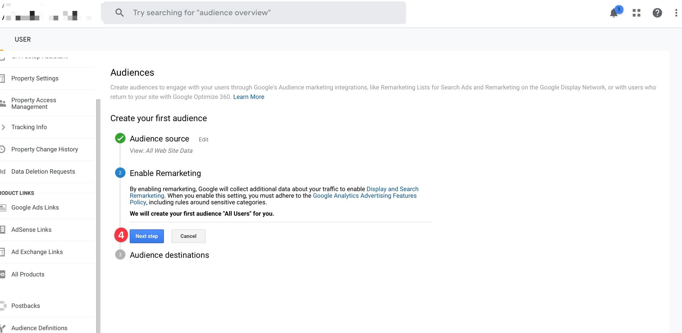Click the Property Access Management people icon
682x333 pixels.
coord(3,103)
